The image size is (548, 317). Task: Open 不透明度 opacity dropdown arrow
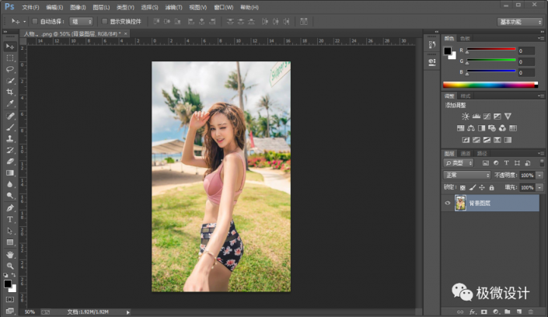[540, 176]
